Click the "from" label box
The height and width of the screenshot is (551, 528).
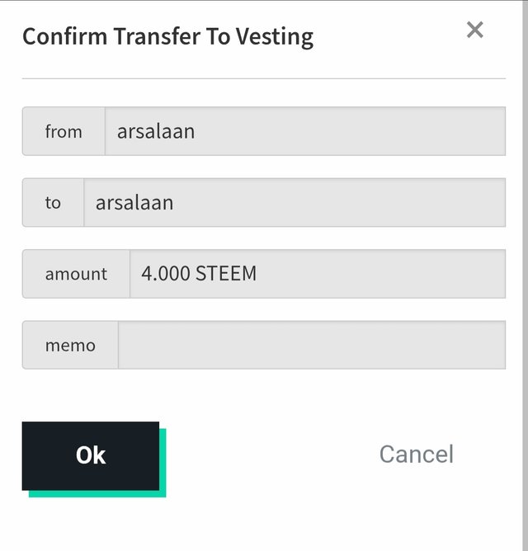(64, 131)
